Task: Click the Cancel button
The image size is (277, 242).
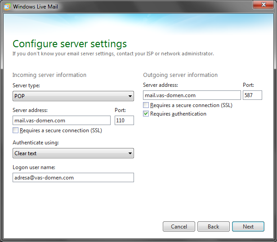Action: pyautogui.click(x=179, y=226)
